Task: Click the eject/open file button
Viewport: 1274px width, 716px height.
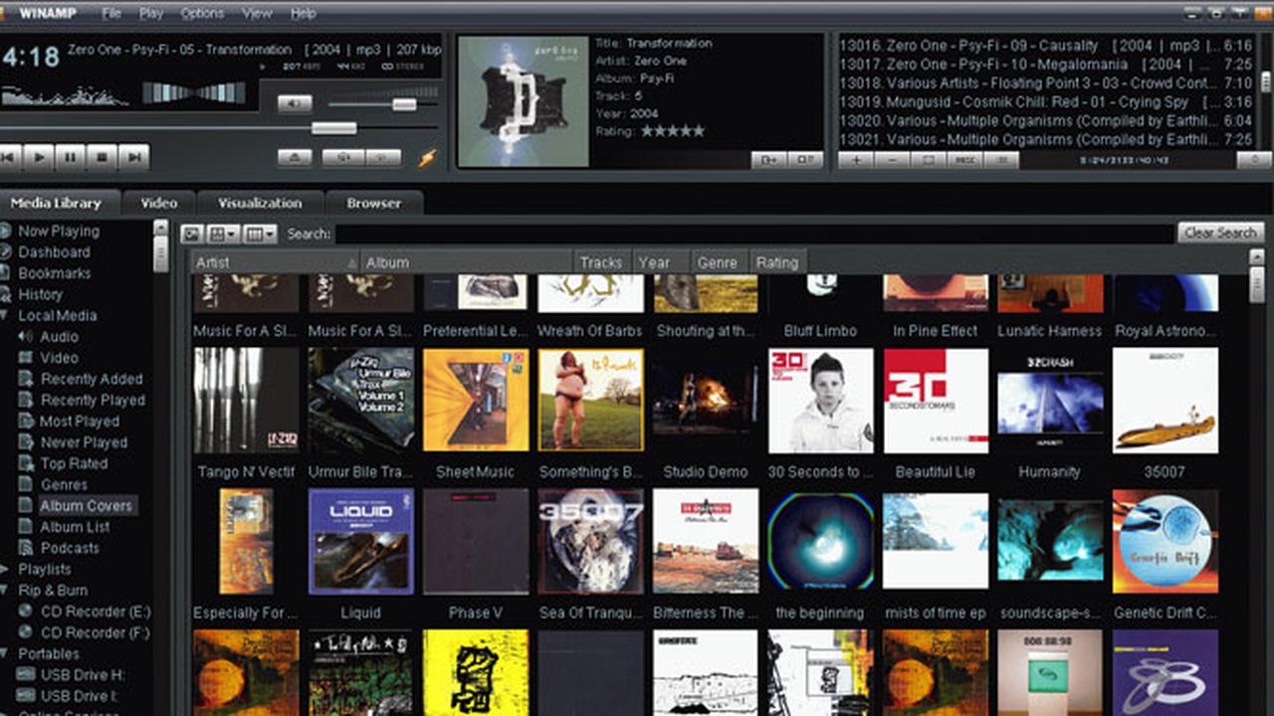Action: pos(296,157)
